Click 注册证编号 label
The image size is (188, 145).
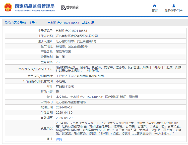click(x=45, y=31)
